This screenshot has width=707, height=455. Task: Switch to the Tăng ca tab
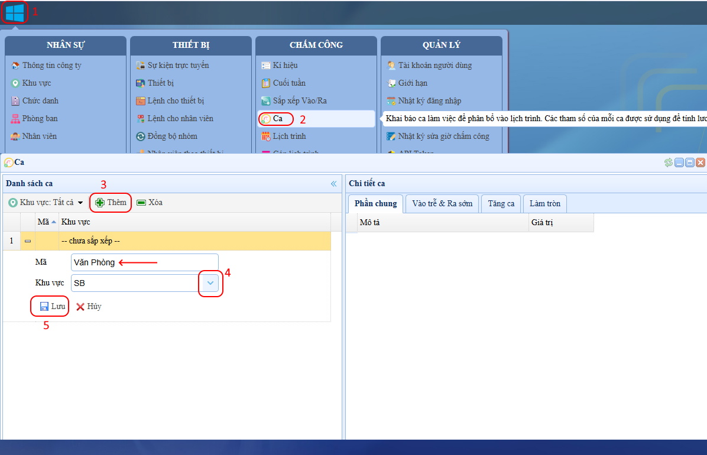[501, 204]
